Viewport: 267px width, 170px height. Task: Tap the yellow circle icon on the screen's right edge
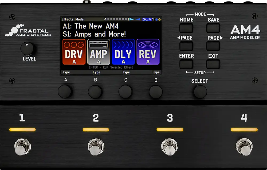[159, 19]
